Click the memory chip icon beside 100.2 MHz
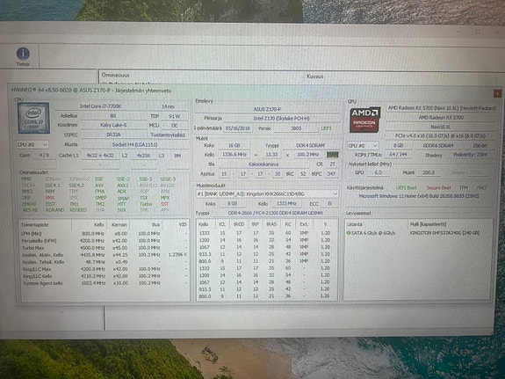 tap(333, 155)
